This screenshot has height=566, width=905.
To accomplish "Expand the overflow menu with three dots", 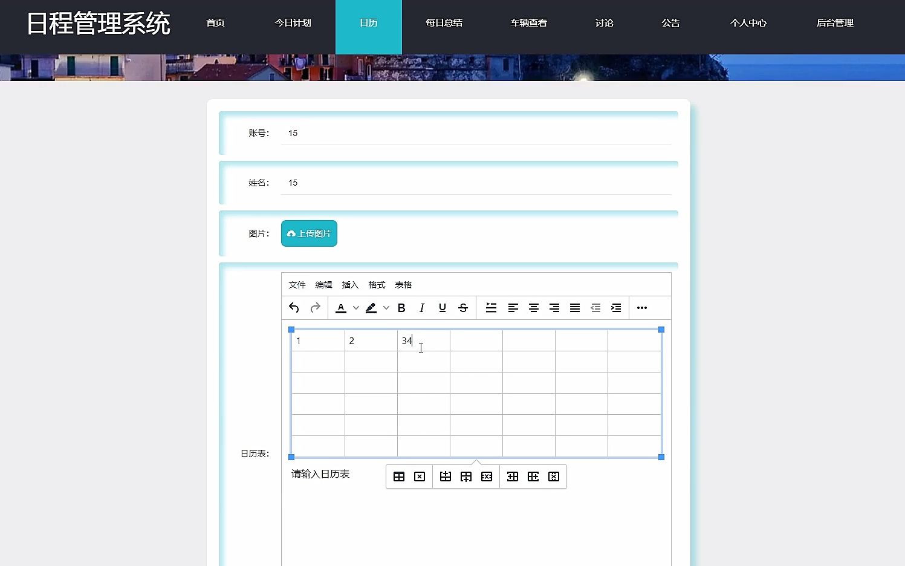I will 641,308.
